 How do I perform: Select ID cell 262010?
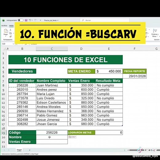click(x=22, y=90)
